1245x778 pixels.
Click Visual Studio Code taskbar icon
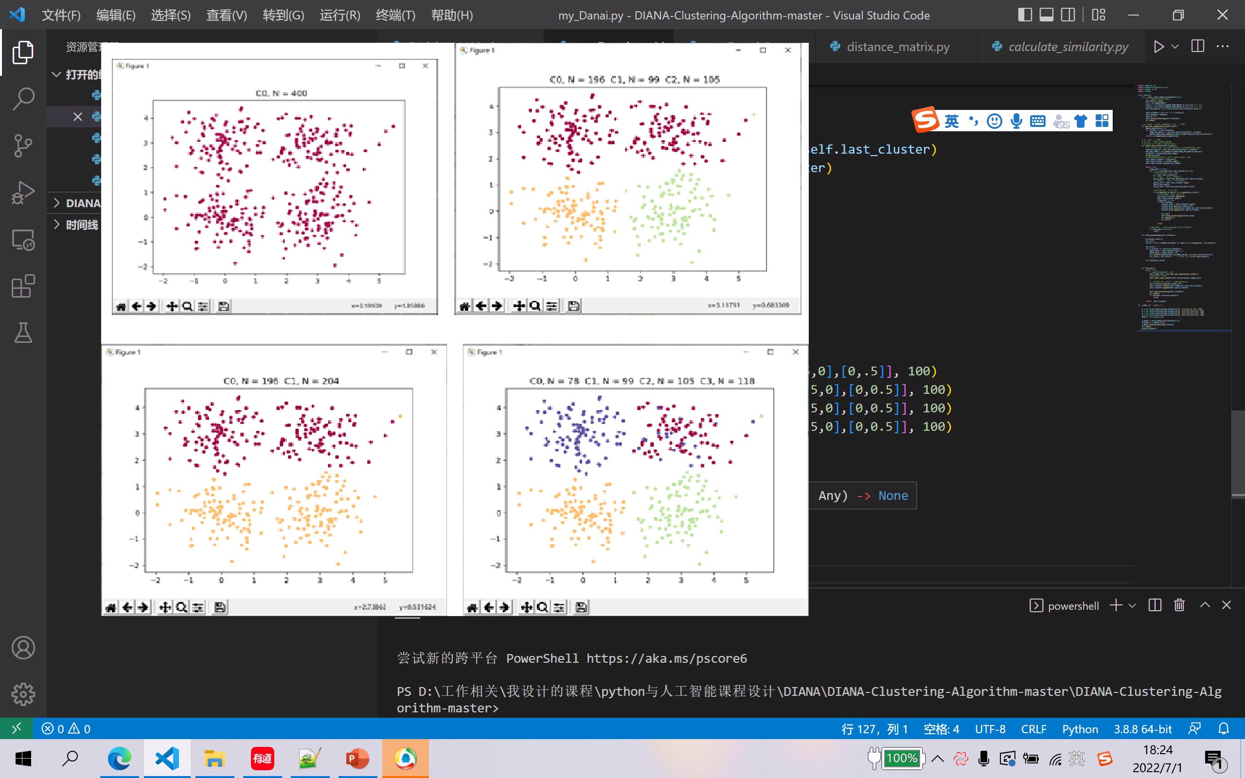(x=167, y=759)
